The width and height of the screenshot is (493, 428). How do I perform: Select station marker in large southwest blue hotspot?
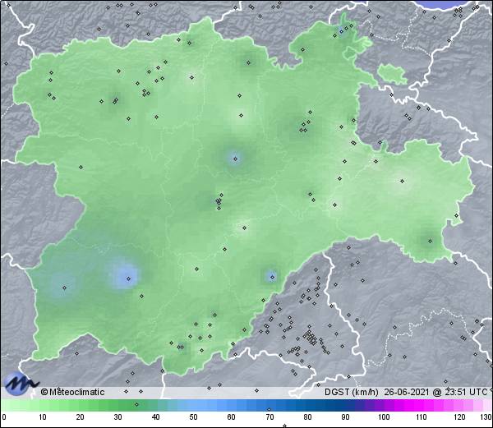point(128,278)
